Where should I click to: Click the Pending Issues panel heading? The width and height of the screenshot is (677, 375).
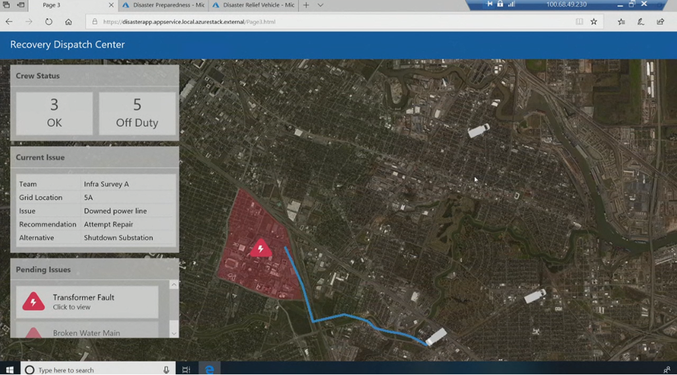43,269
